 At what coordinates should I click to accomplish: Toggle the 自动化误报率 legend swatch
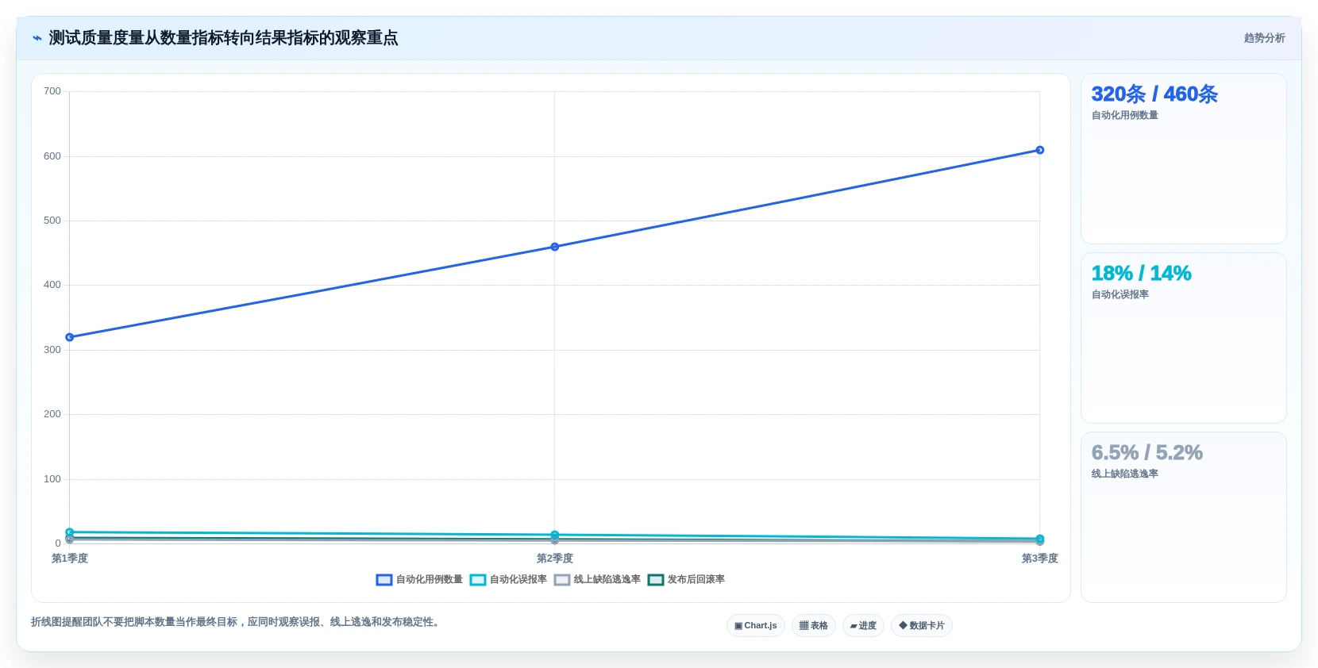(478, 580)
